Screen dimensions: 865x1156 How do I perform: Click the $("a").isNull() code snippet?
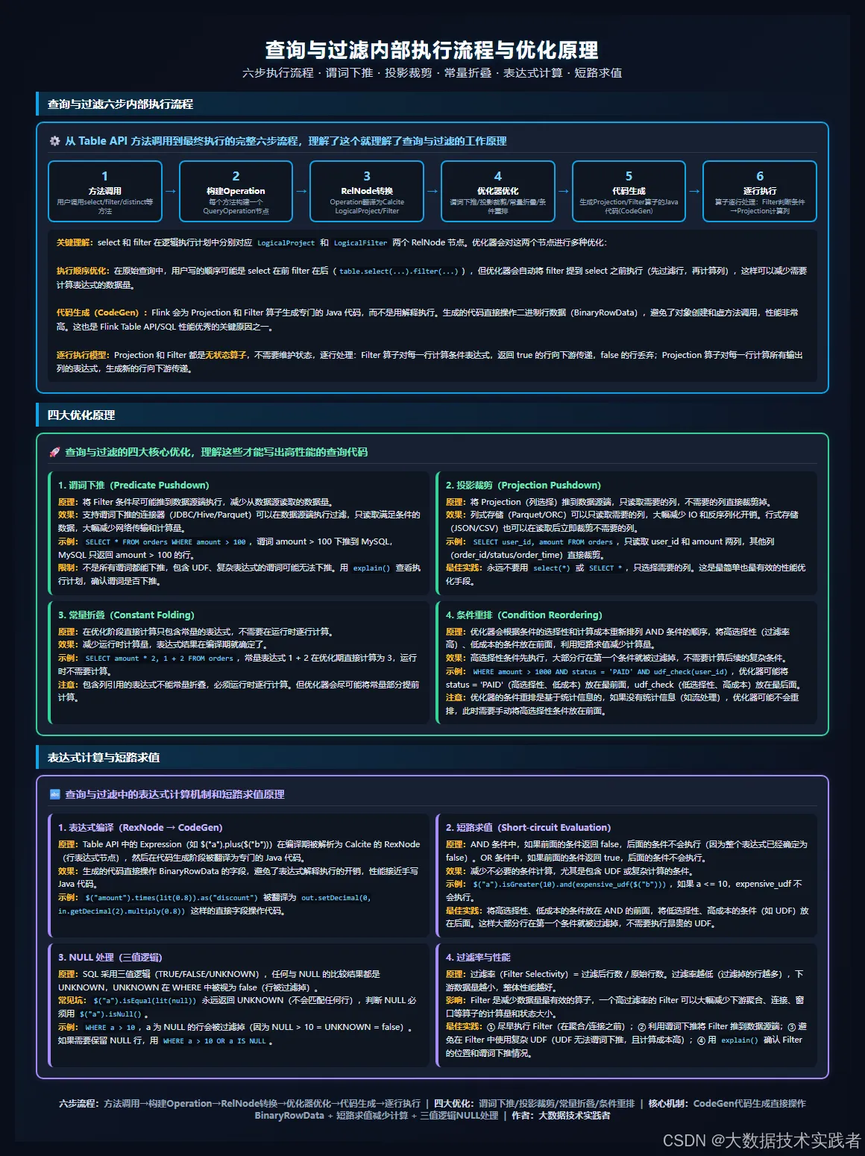111,1014
